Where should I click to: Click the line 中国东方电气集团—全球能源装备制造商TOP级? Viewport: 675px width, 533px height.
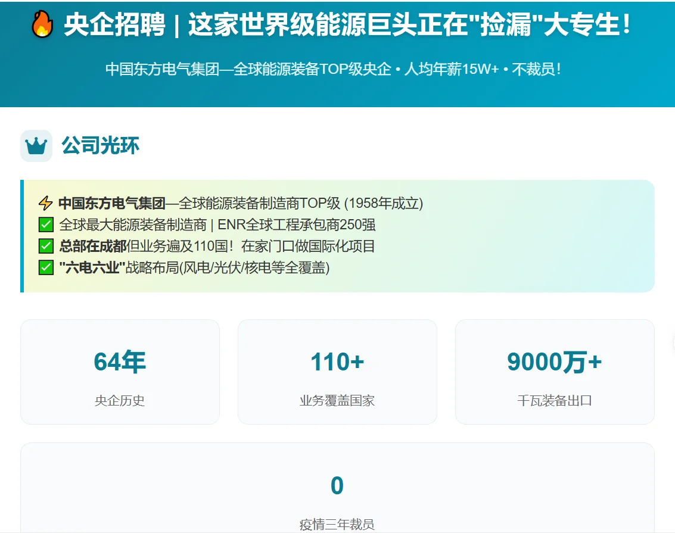241,203
